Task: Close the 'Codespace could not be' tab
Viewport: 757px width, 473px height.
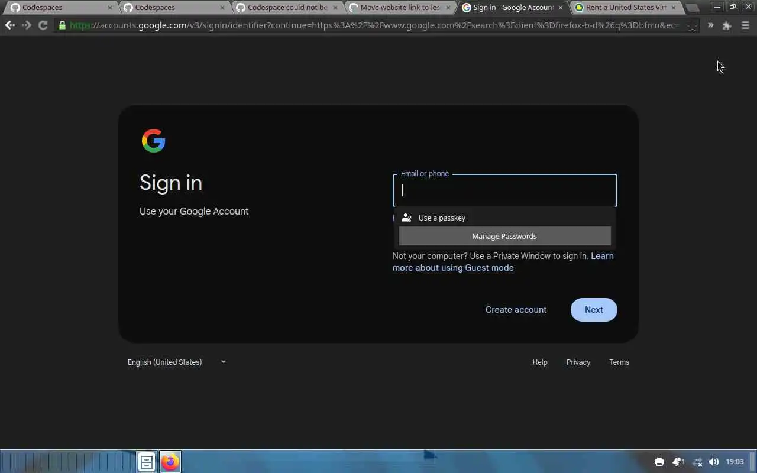Action: pyautogui.click(x=335, y=8)
